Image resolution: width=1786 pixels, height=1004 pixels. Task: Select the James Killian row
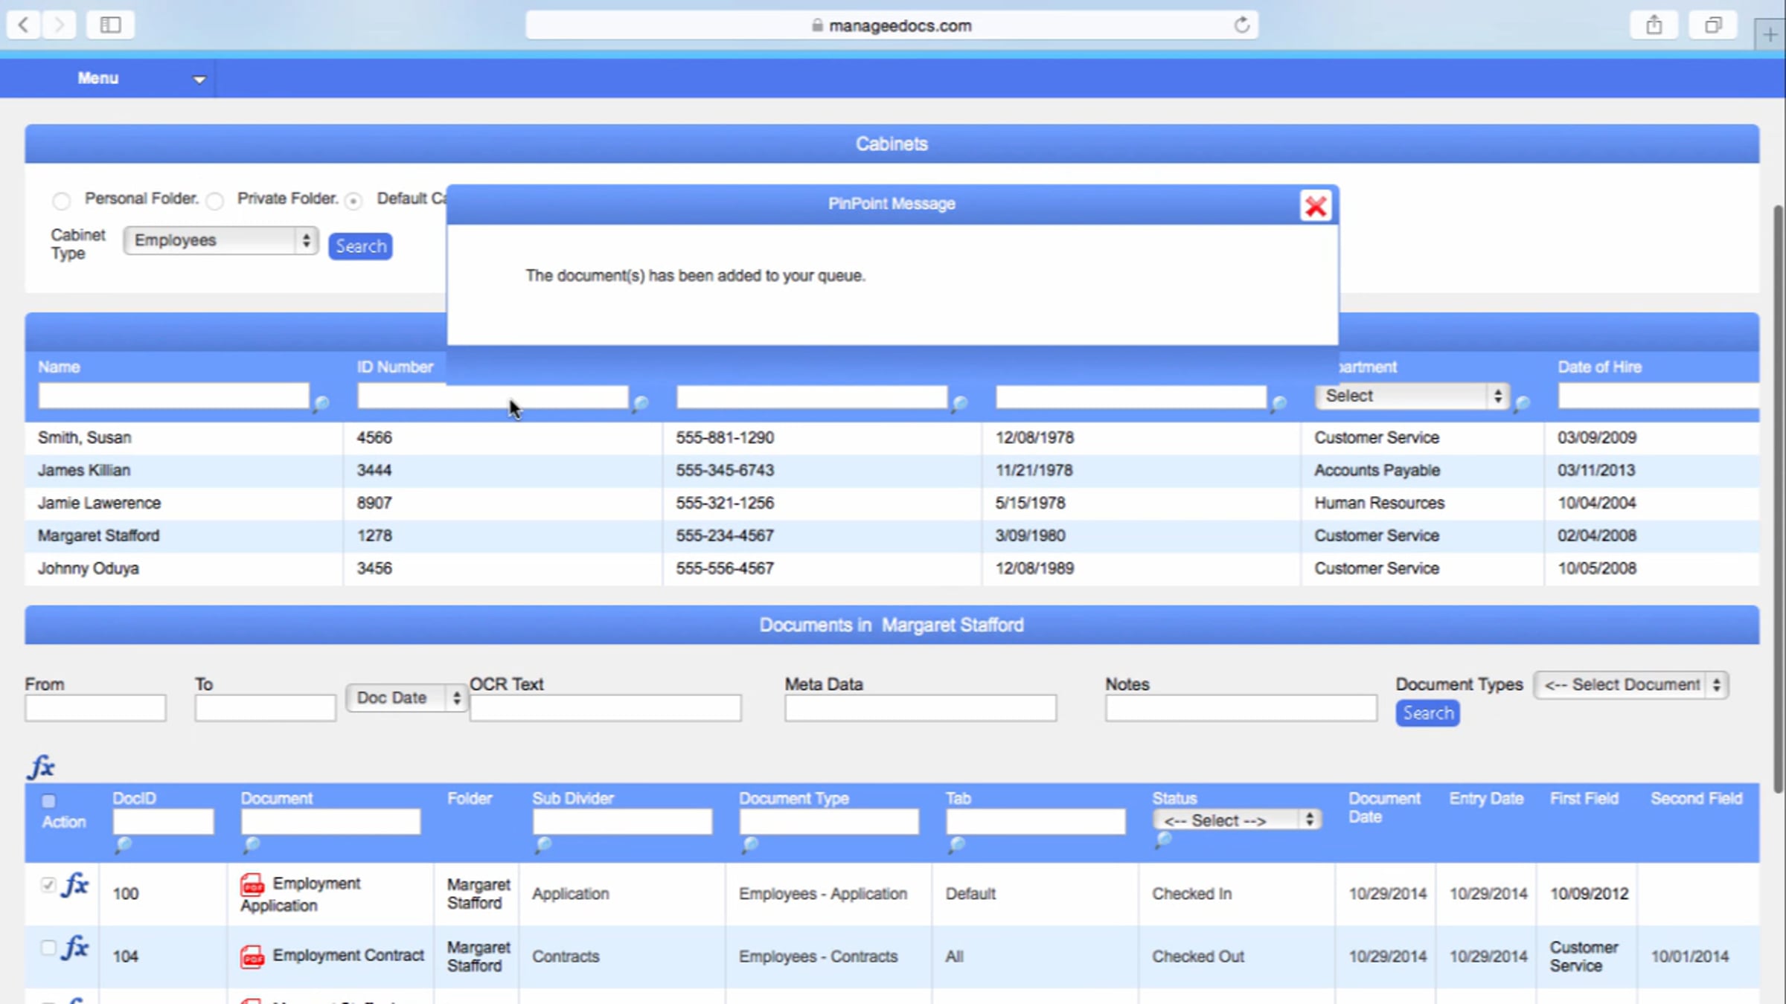pos(892,471)
